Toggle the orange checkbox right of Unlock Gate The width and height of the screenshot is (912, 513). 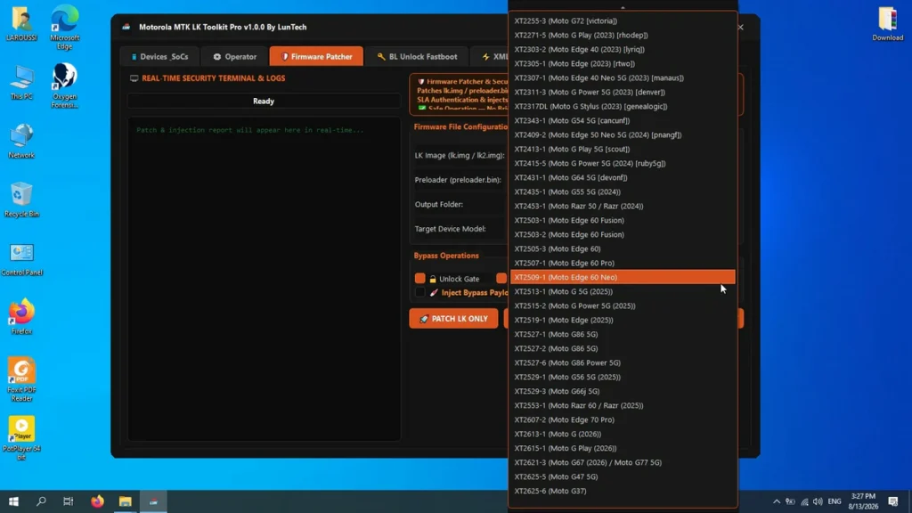point(501,279)
